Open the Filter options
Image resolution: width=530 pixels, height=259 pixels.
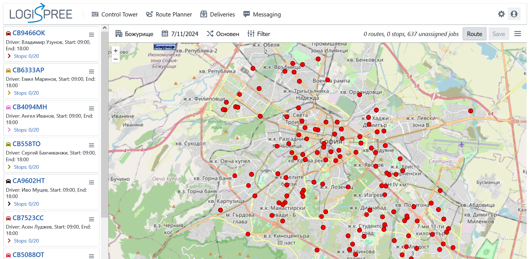tap(259, 34)
